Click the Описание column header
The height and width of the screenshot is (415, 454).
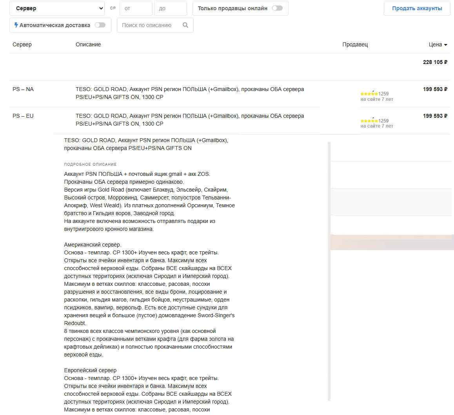click(x=88, y=44)
